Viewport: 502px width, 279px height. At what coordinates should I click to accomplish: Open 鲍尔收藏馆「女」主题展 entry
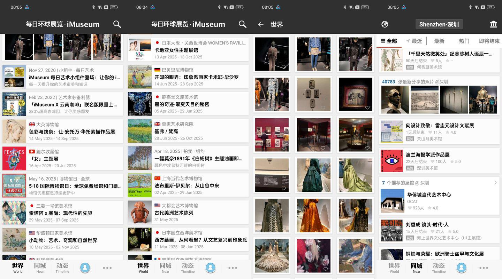click(x=63, y=158)
